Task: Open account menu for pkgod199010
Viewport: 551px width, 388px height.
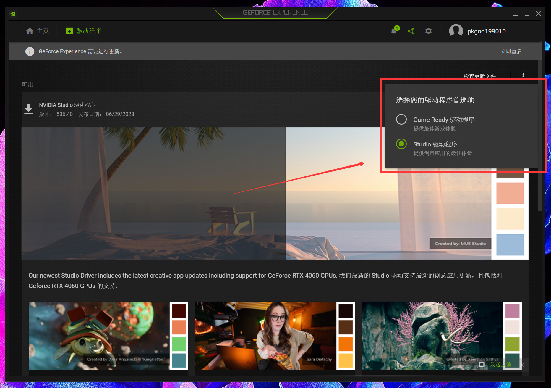Action: (486, 31)
